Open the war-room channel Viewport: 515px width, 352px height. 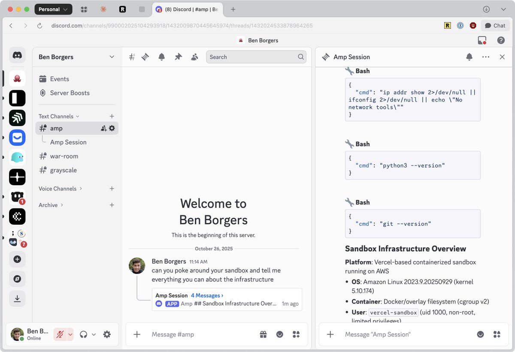click(x=77, y=156)
